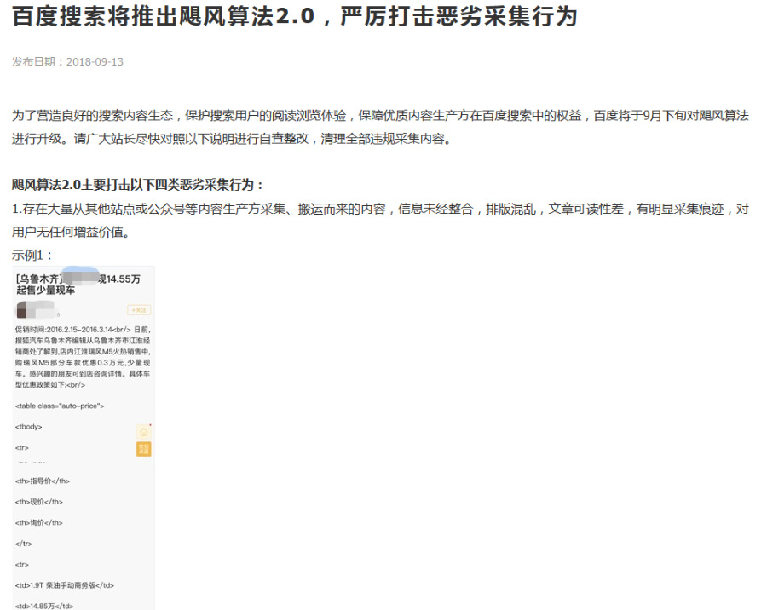Click the intro paragraph starting 为了营造良好的搜索内容生态
This screenshot has width=767, height=610.
coord(380,127)
